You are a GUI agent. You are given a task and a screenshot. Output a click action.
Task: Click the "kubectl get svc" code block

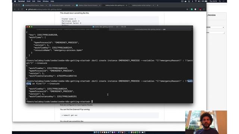[109, 115]
